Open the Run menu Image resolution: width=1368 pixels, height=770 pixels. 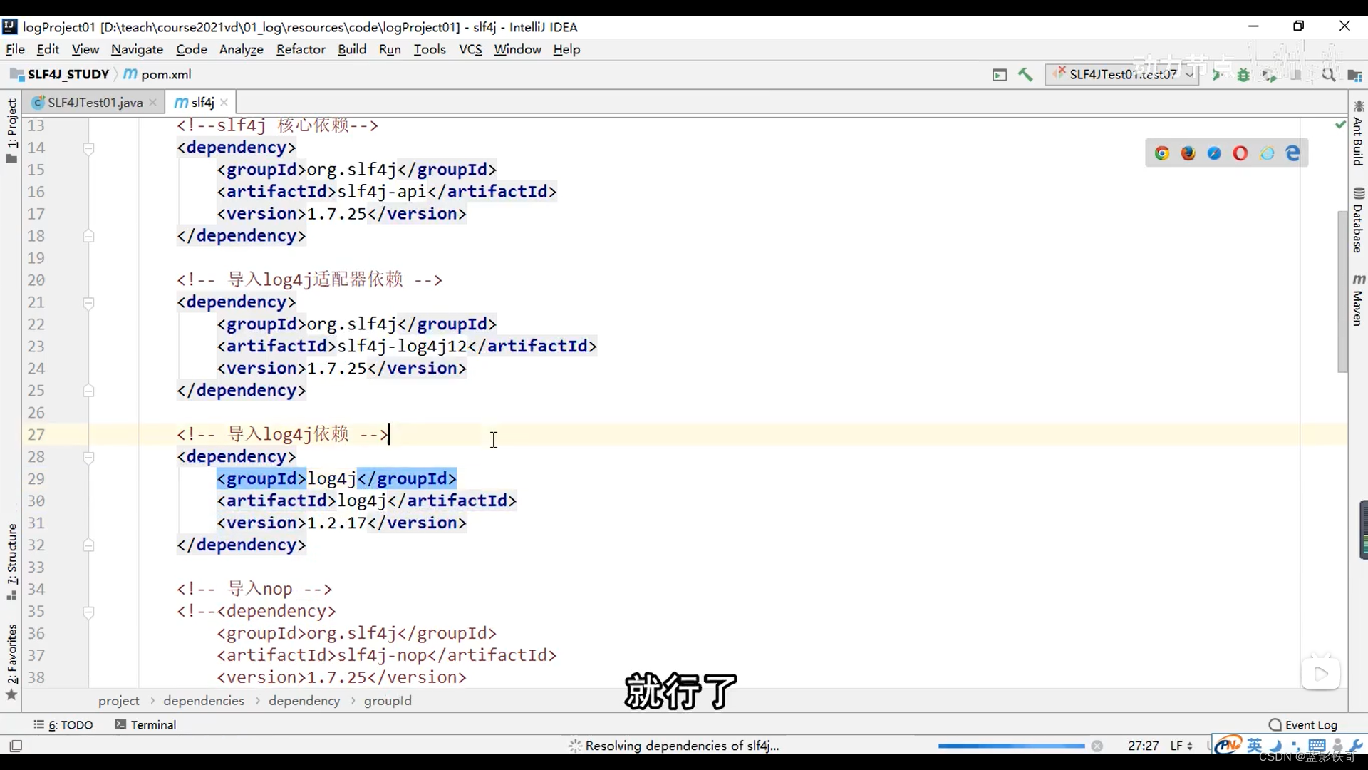pos(390,49)
